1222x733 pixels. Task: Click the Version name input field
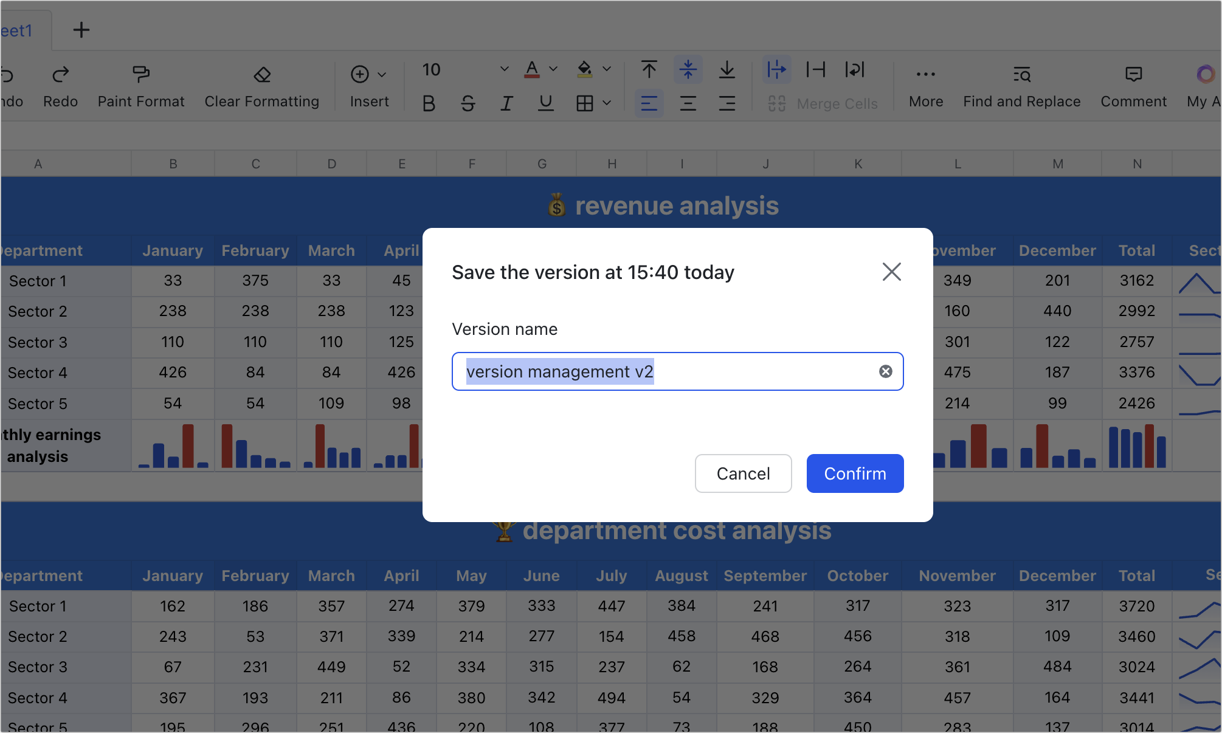[677, 371]
